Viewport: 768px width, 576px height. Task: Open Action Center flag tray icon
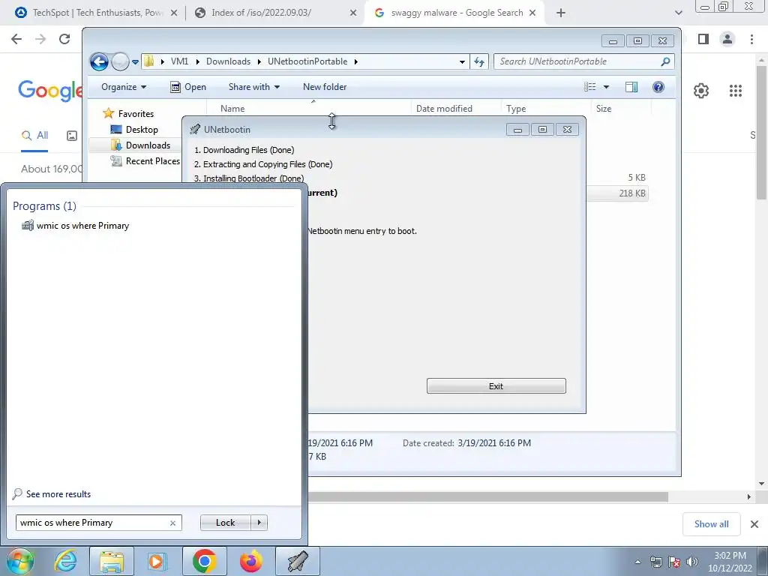674,562
